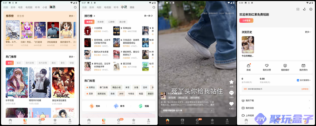Click the 立即登录 login button
Viewport: 316px width, 126px height.
click(x=246, y=21)
